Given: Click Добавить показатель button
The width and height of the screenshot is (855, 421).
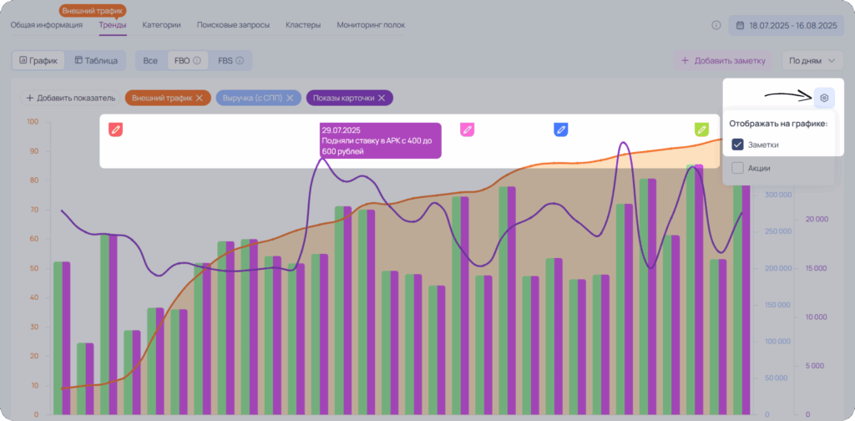Looking at the screenshot, I should 71,99.
